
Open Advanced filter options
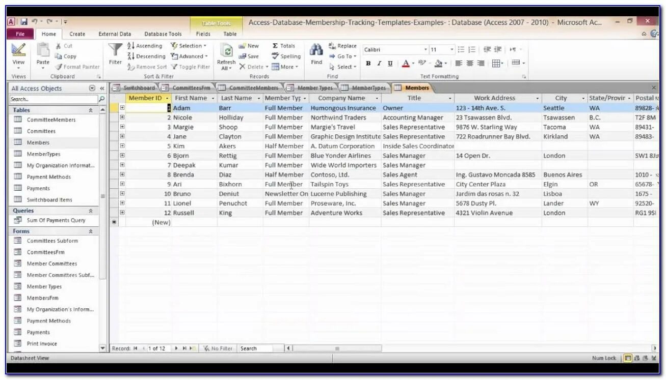pyautogui.click(x=189, y=56)
